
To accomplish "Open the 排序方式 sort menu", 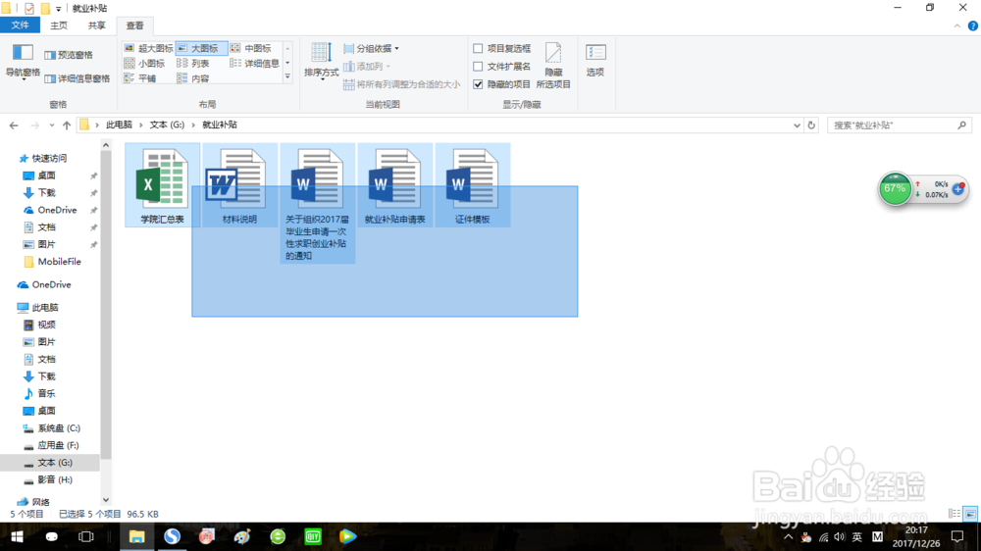I will pyautogui.click(x=321, y=62).
